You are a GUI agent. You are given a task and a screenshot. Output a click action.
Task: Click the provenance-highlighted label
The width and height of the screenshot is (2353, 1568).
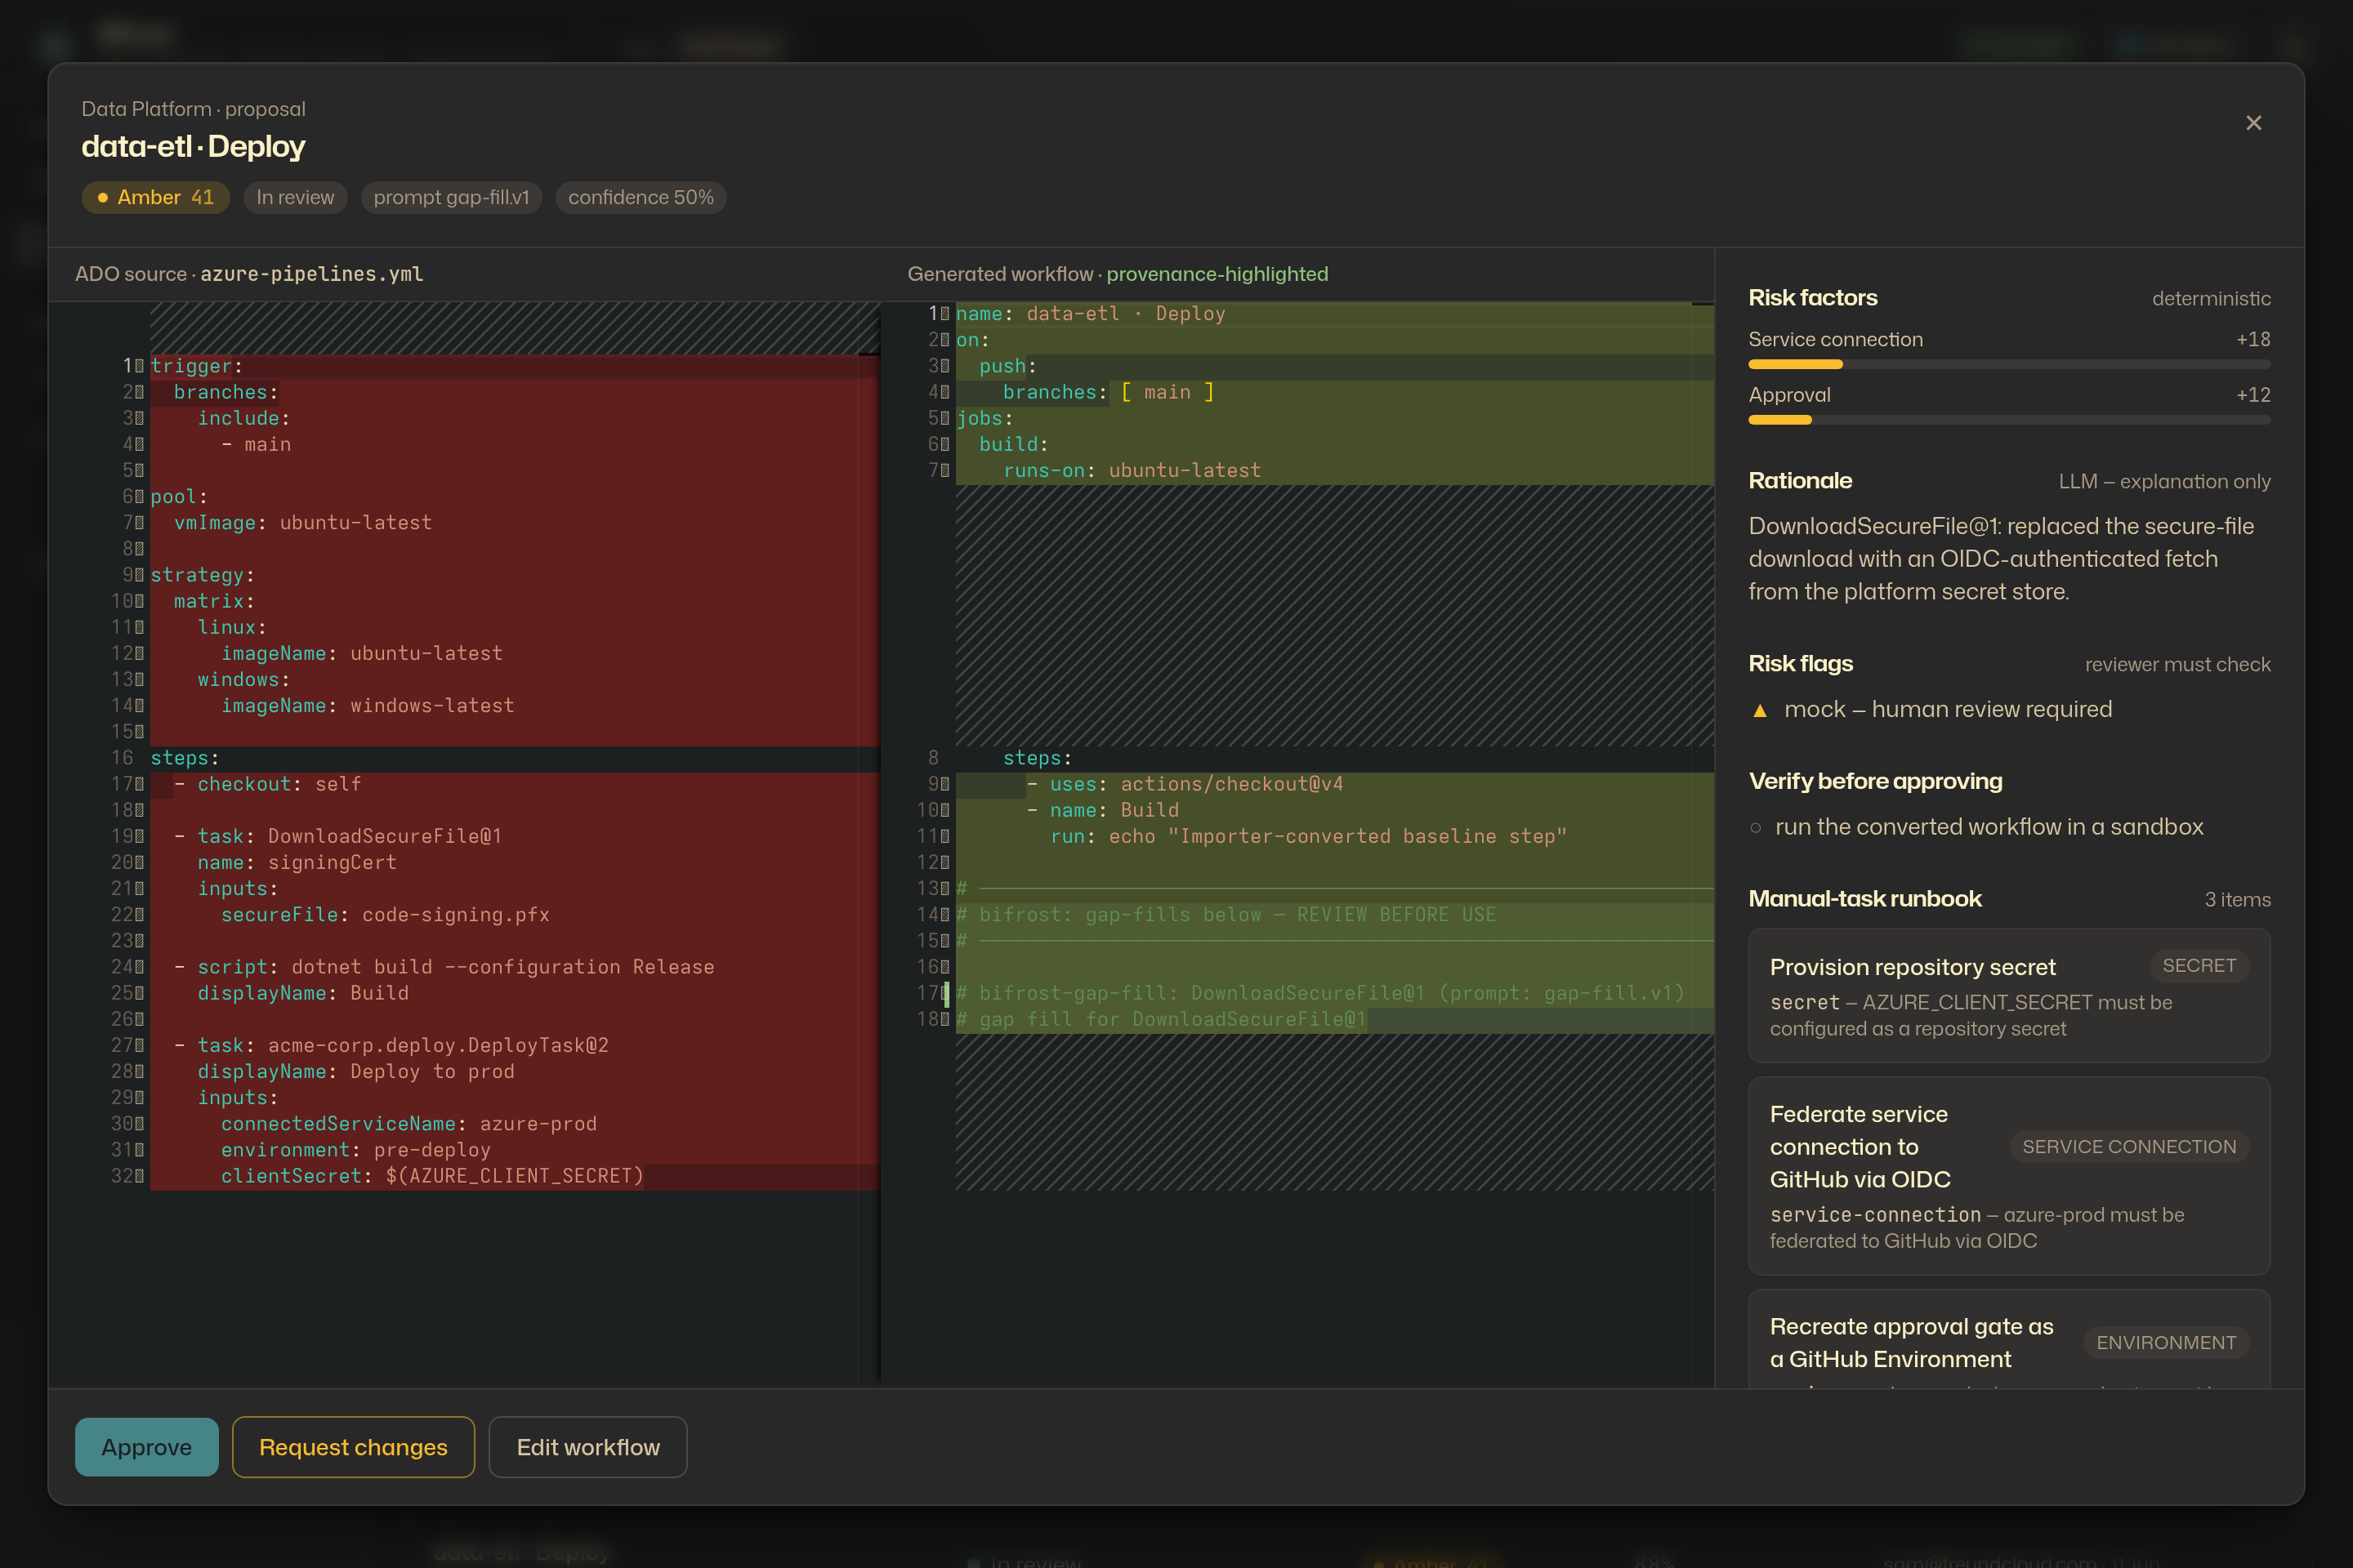pos(1217,274)
